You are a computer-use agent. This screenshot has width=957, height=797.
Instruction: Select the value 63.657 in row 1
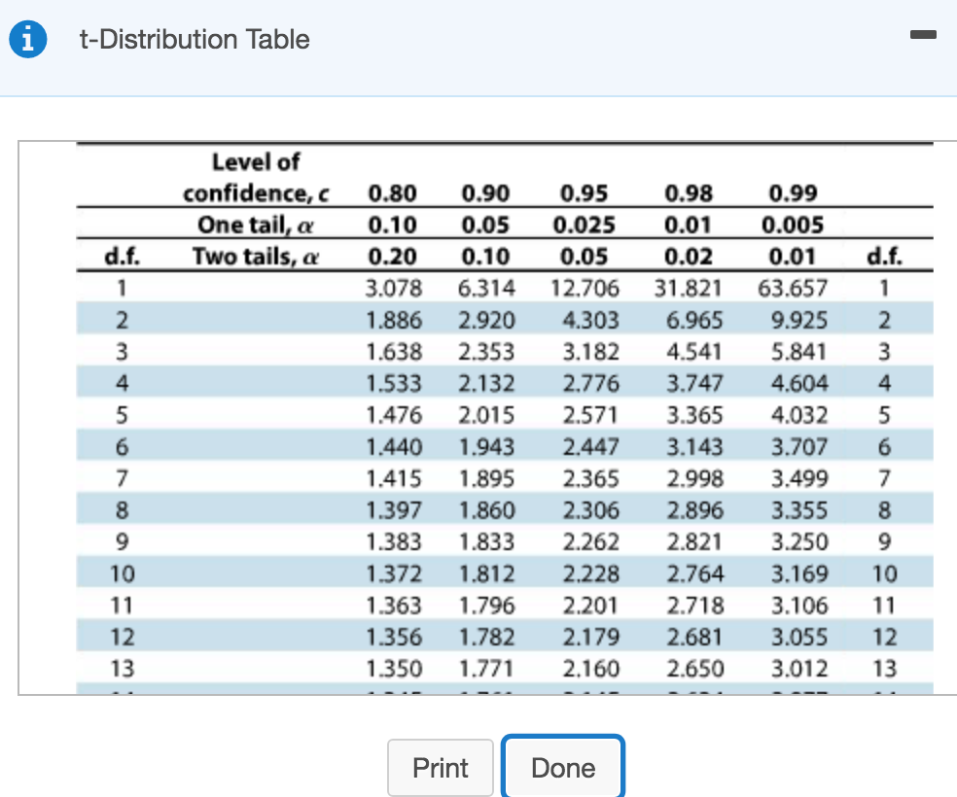794,287
